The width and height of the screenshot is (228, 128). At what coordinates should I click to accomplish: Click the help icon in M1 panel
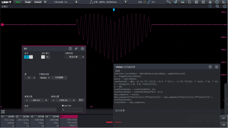pos(70,49)
